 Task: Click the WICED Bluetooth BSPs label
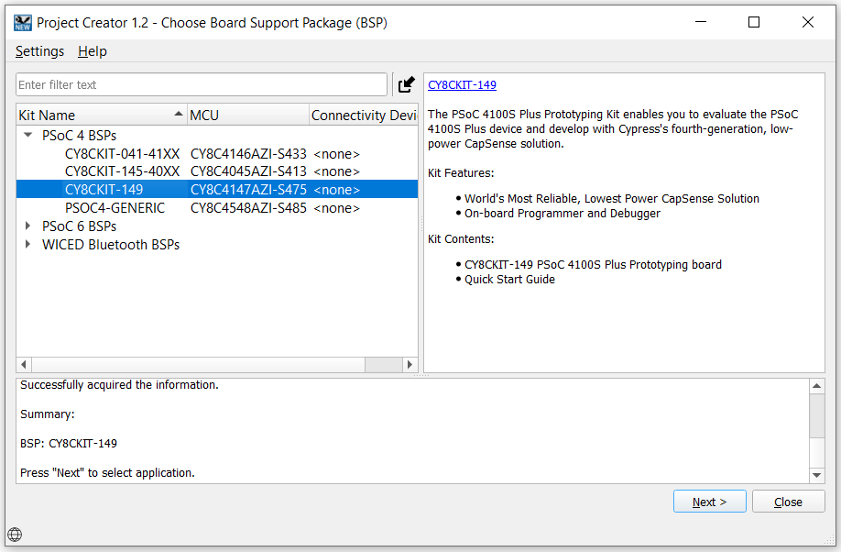(x=111, y=244)
